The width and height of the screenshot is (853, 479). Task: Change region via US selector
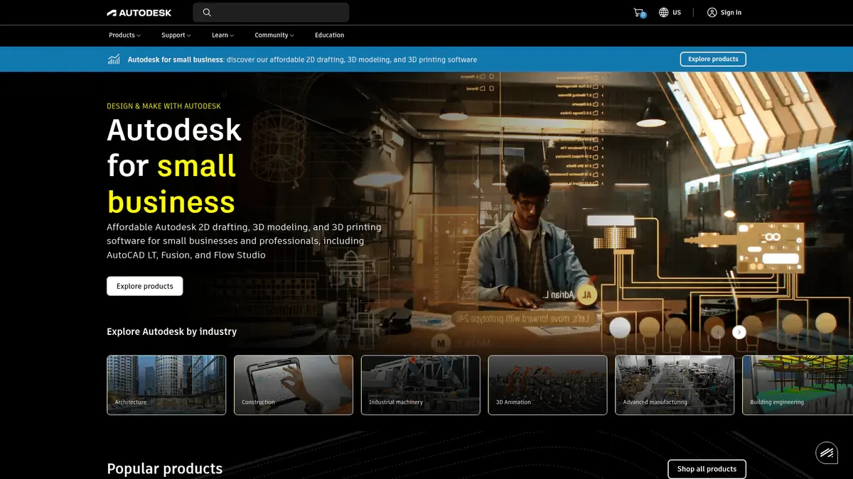(x=670, y=12)
